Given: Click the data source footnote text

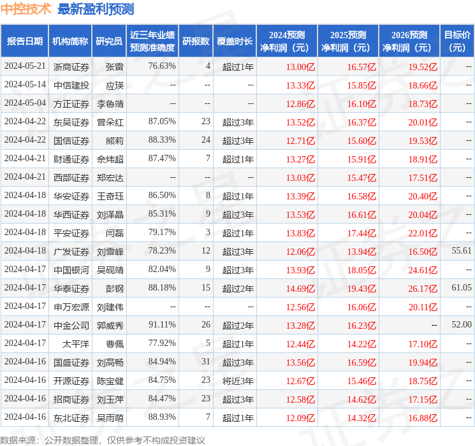Looking at the screenshot, I should (x=103, y=440).
